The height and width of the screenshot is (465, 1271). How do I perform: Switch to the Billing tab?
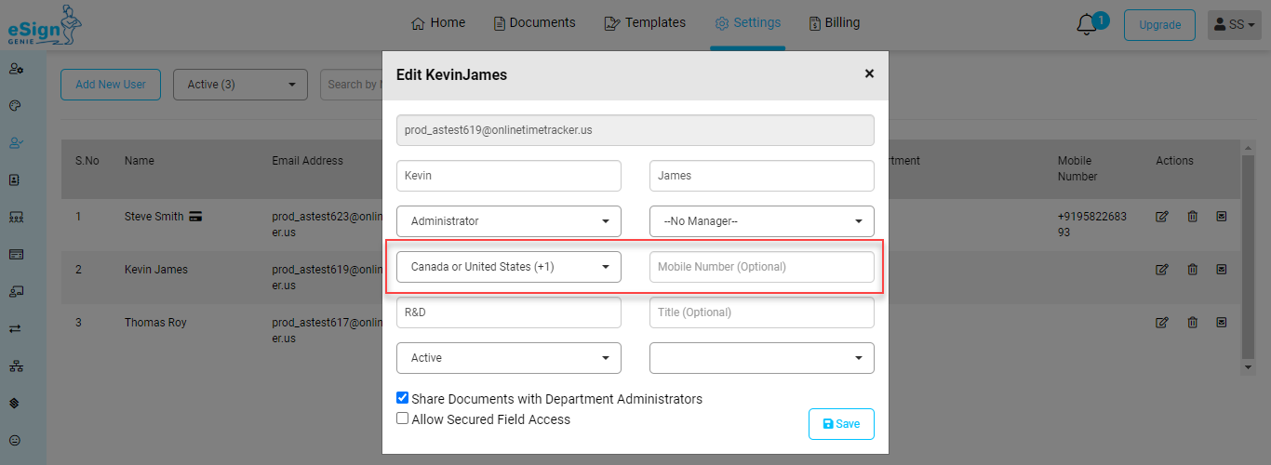[x=834, y=22]
